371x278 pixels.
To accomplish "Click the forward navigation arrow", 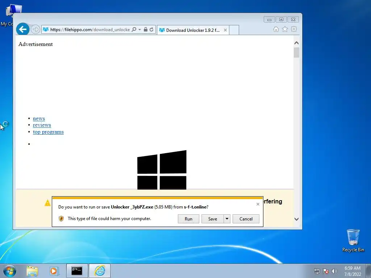I will point(35,29).
